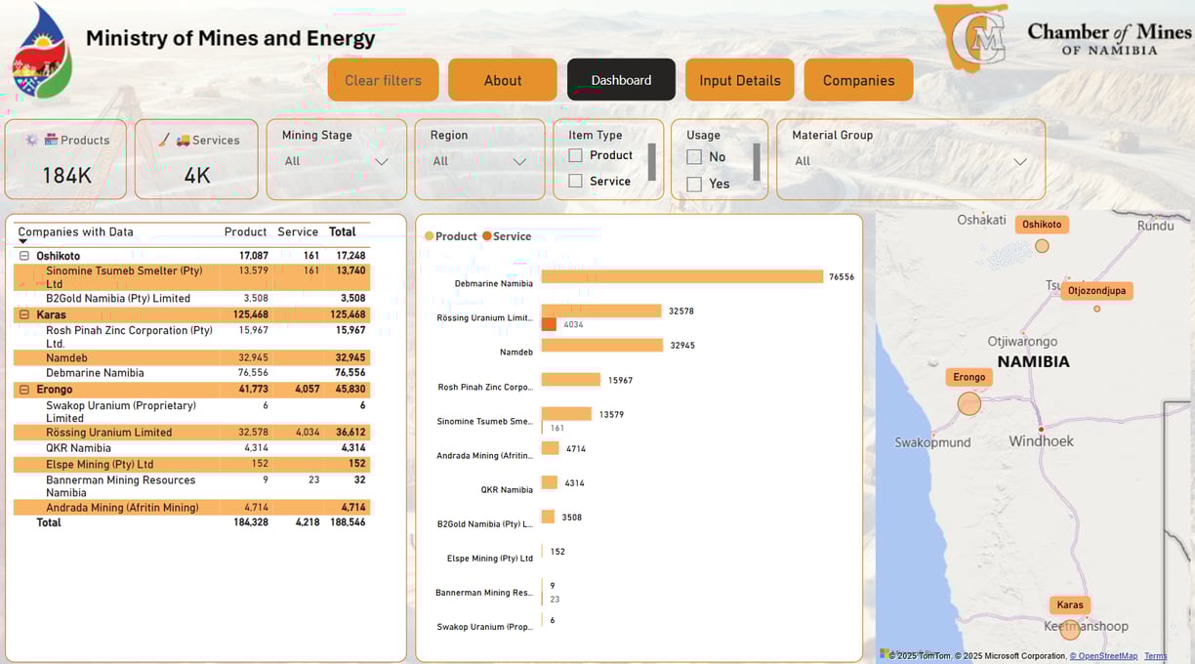This screenshot has height=664, width=1195.
Task: Click the Otjozondjupa label on the map
Action: (1096, 291)
